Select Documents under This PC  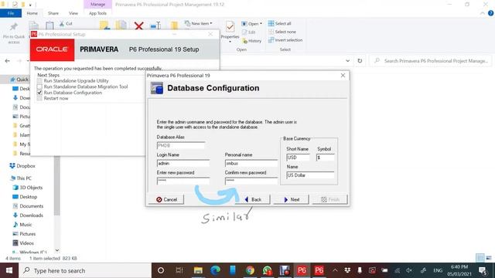[x=28, y=206]
